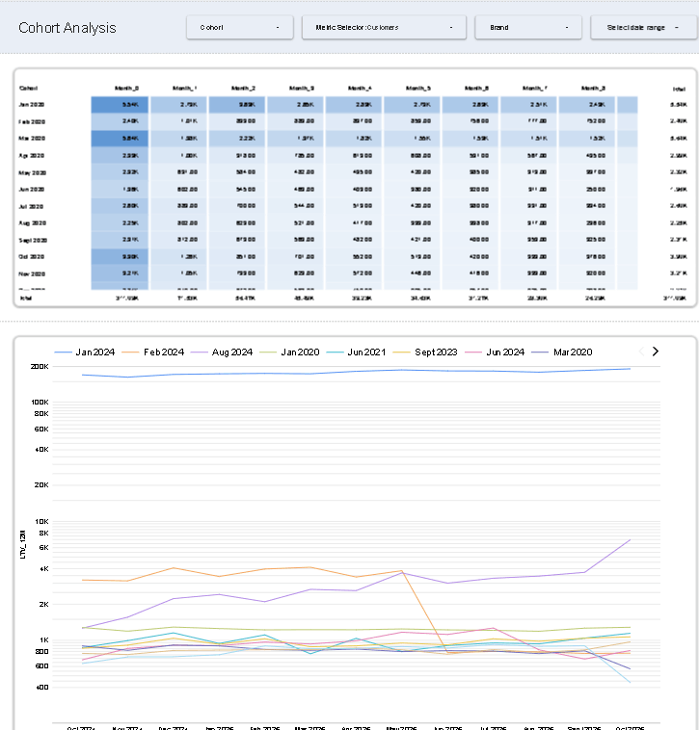Click the Month_8 cell in Nov 2020 row
Viewport: 699px width, 730px height.
[x=587, y=274]
